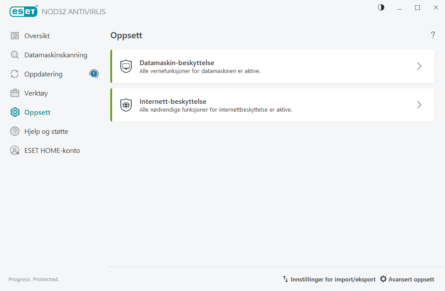The height and width of the screenshot is (291, 445).
Task: Click the update notification badge showing 1
Action: pos(94,74)
